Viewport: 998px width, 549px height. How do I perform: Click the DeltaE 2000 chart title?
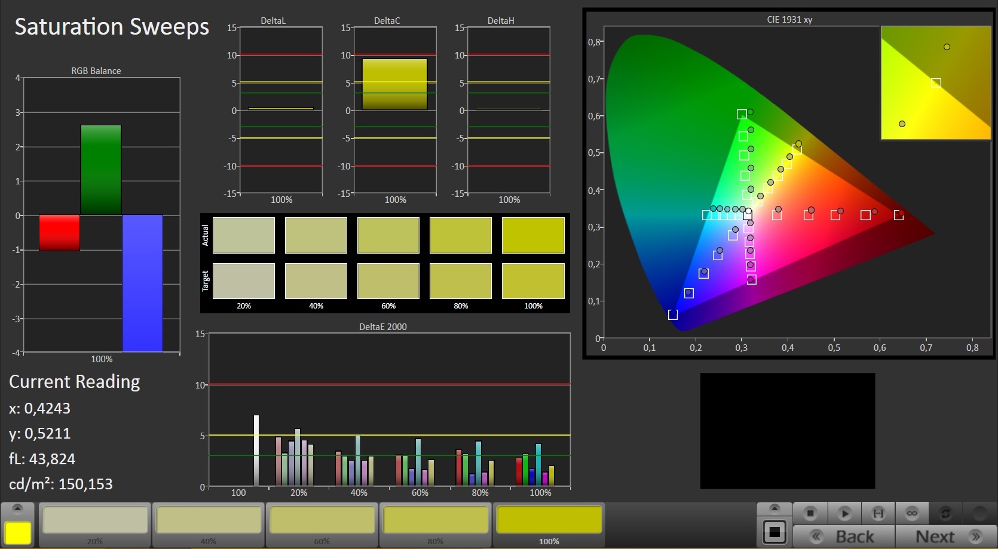click(x=383, y=327)
